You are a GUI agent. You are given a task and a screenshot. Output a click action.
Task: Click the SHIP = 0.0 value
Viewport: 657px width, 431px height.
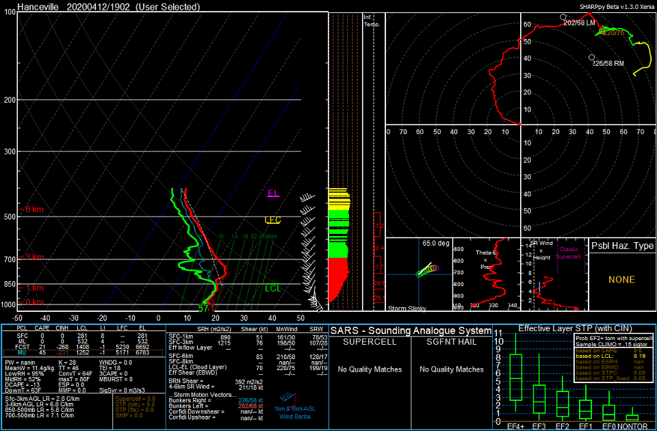(130, 415)
